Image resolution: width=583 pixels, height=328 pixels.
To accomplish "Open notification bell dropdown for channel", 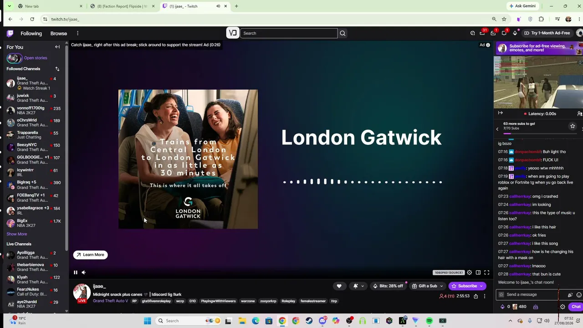I will coord(358,286).
